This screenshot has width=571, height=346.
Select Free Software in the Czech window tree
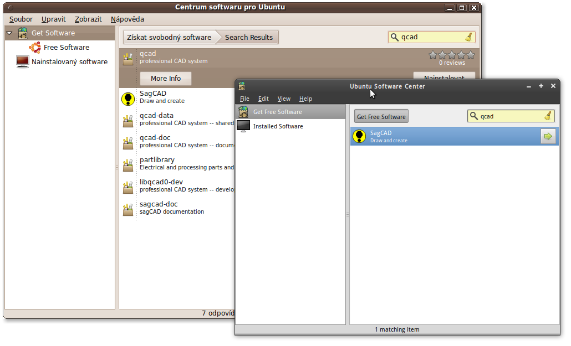67,47
